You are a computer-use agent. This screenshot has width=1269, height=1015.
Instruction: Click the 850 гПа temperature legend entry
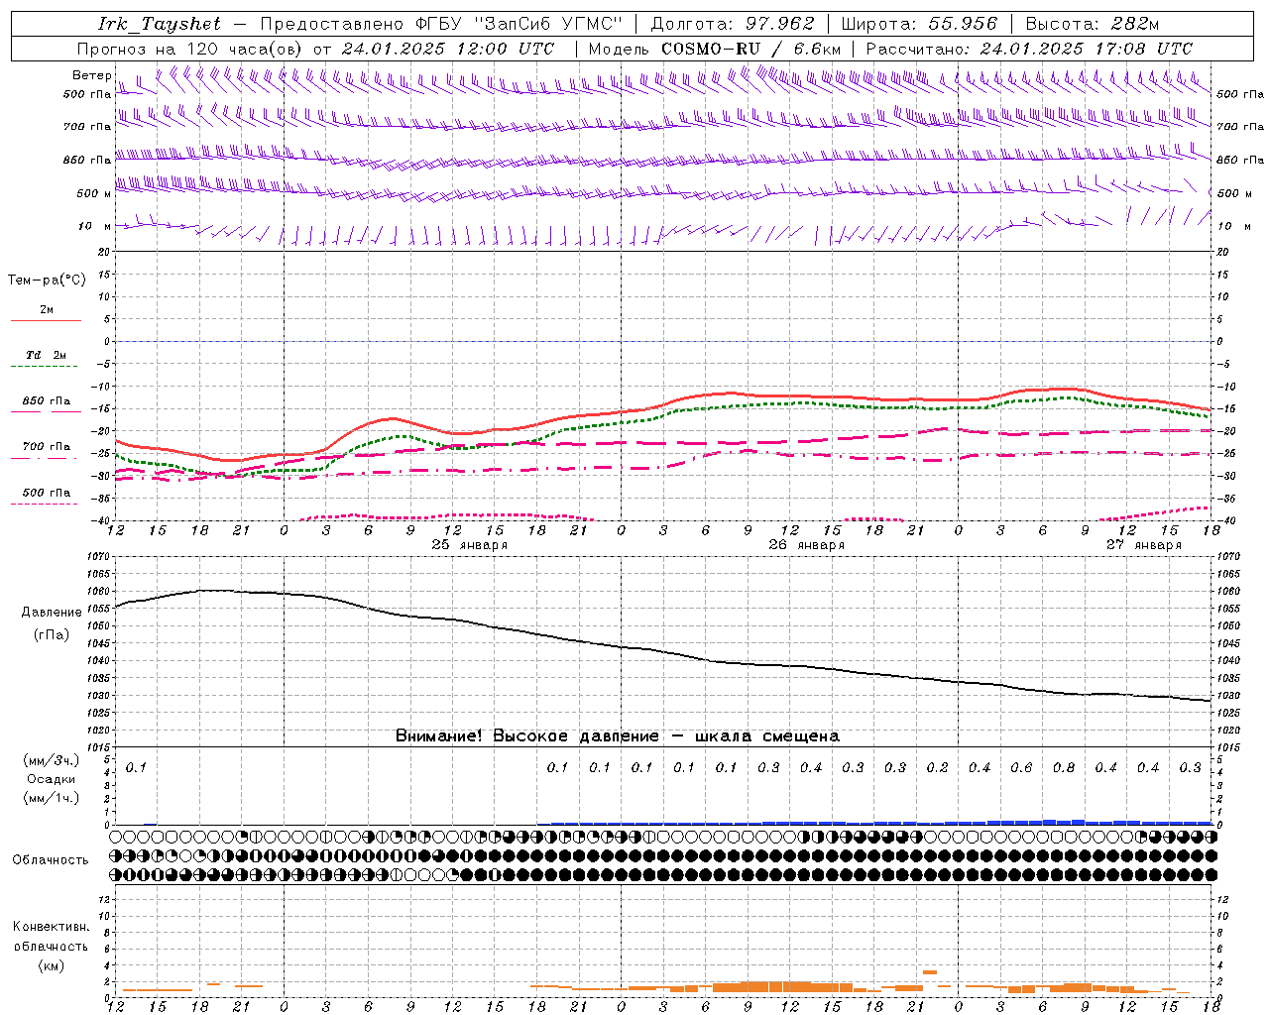tap(47, 401)
